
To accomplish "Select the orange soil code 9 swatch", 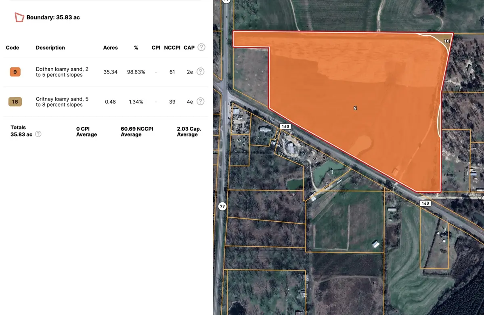I will click(15, 72).
